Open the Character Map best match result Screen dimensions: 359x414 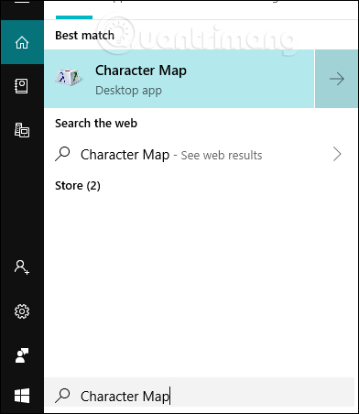[179, 79]
